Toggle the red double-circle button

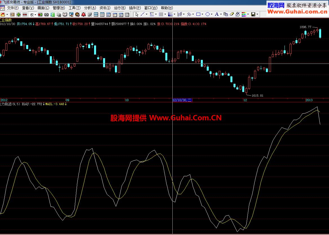40,14
